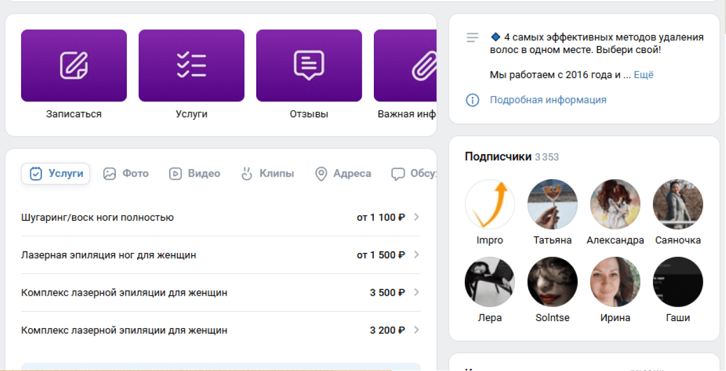The width and height of the screenshot is (726, 371).
Task: Open subscriber Татьяна's avatar
Action: click(x=553, y=205)
